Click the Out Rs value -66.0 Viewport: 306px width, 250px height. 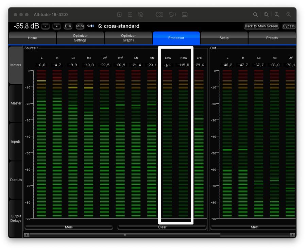[x=275, y=65]
